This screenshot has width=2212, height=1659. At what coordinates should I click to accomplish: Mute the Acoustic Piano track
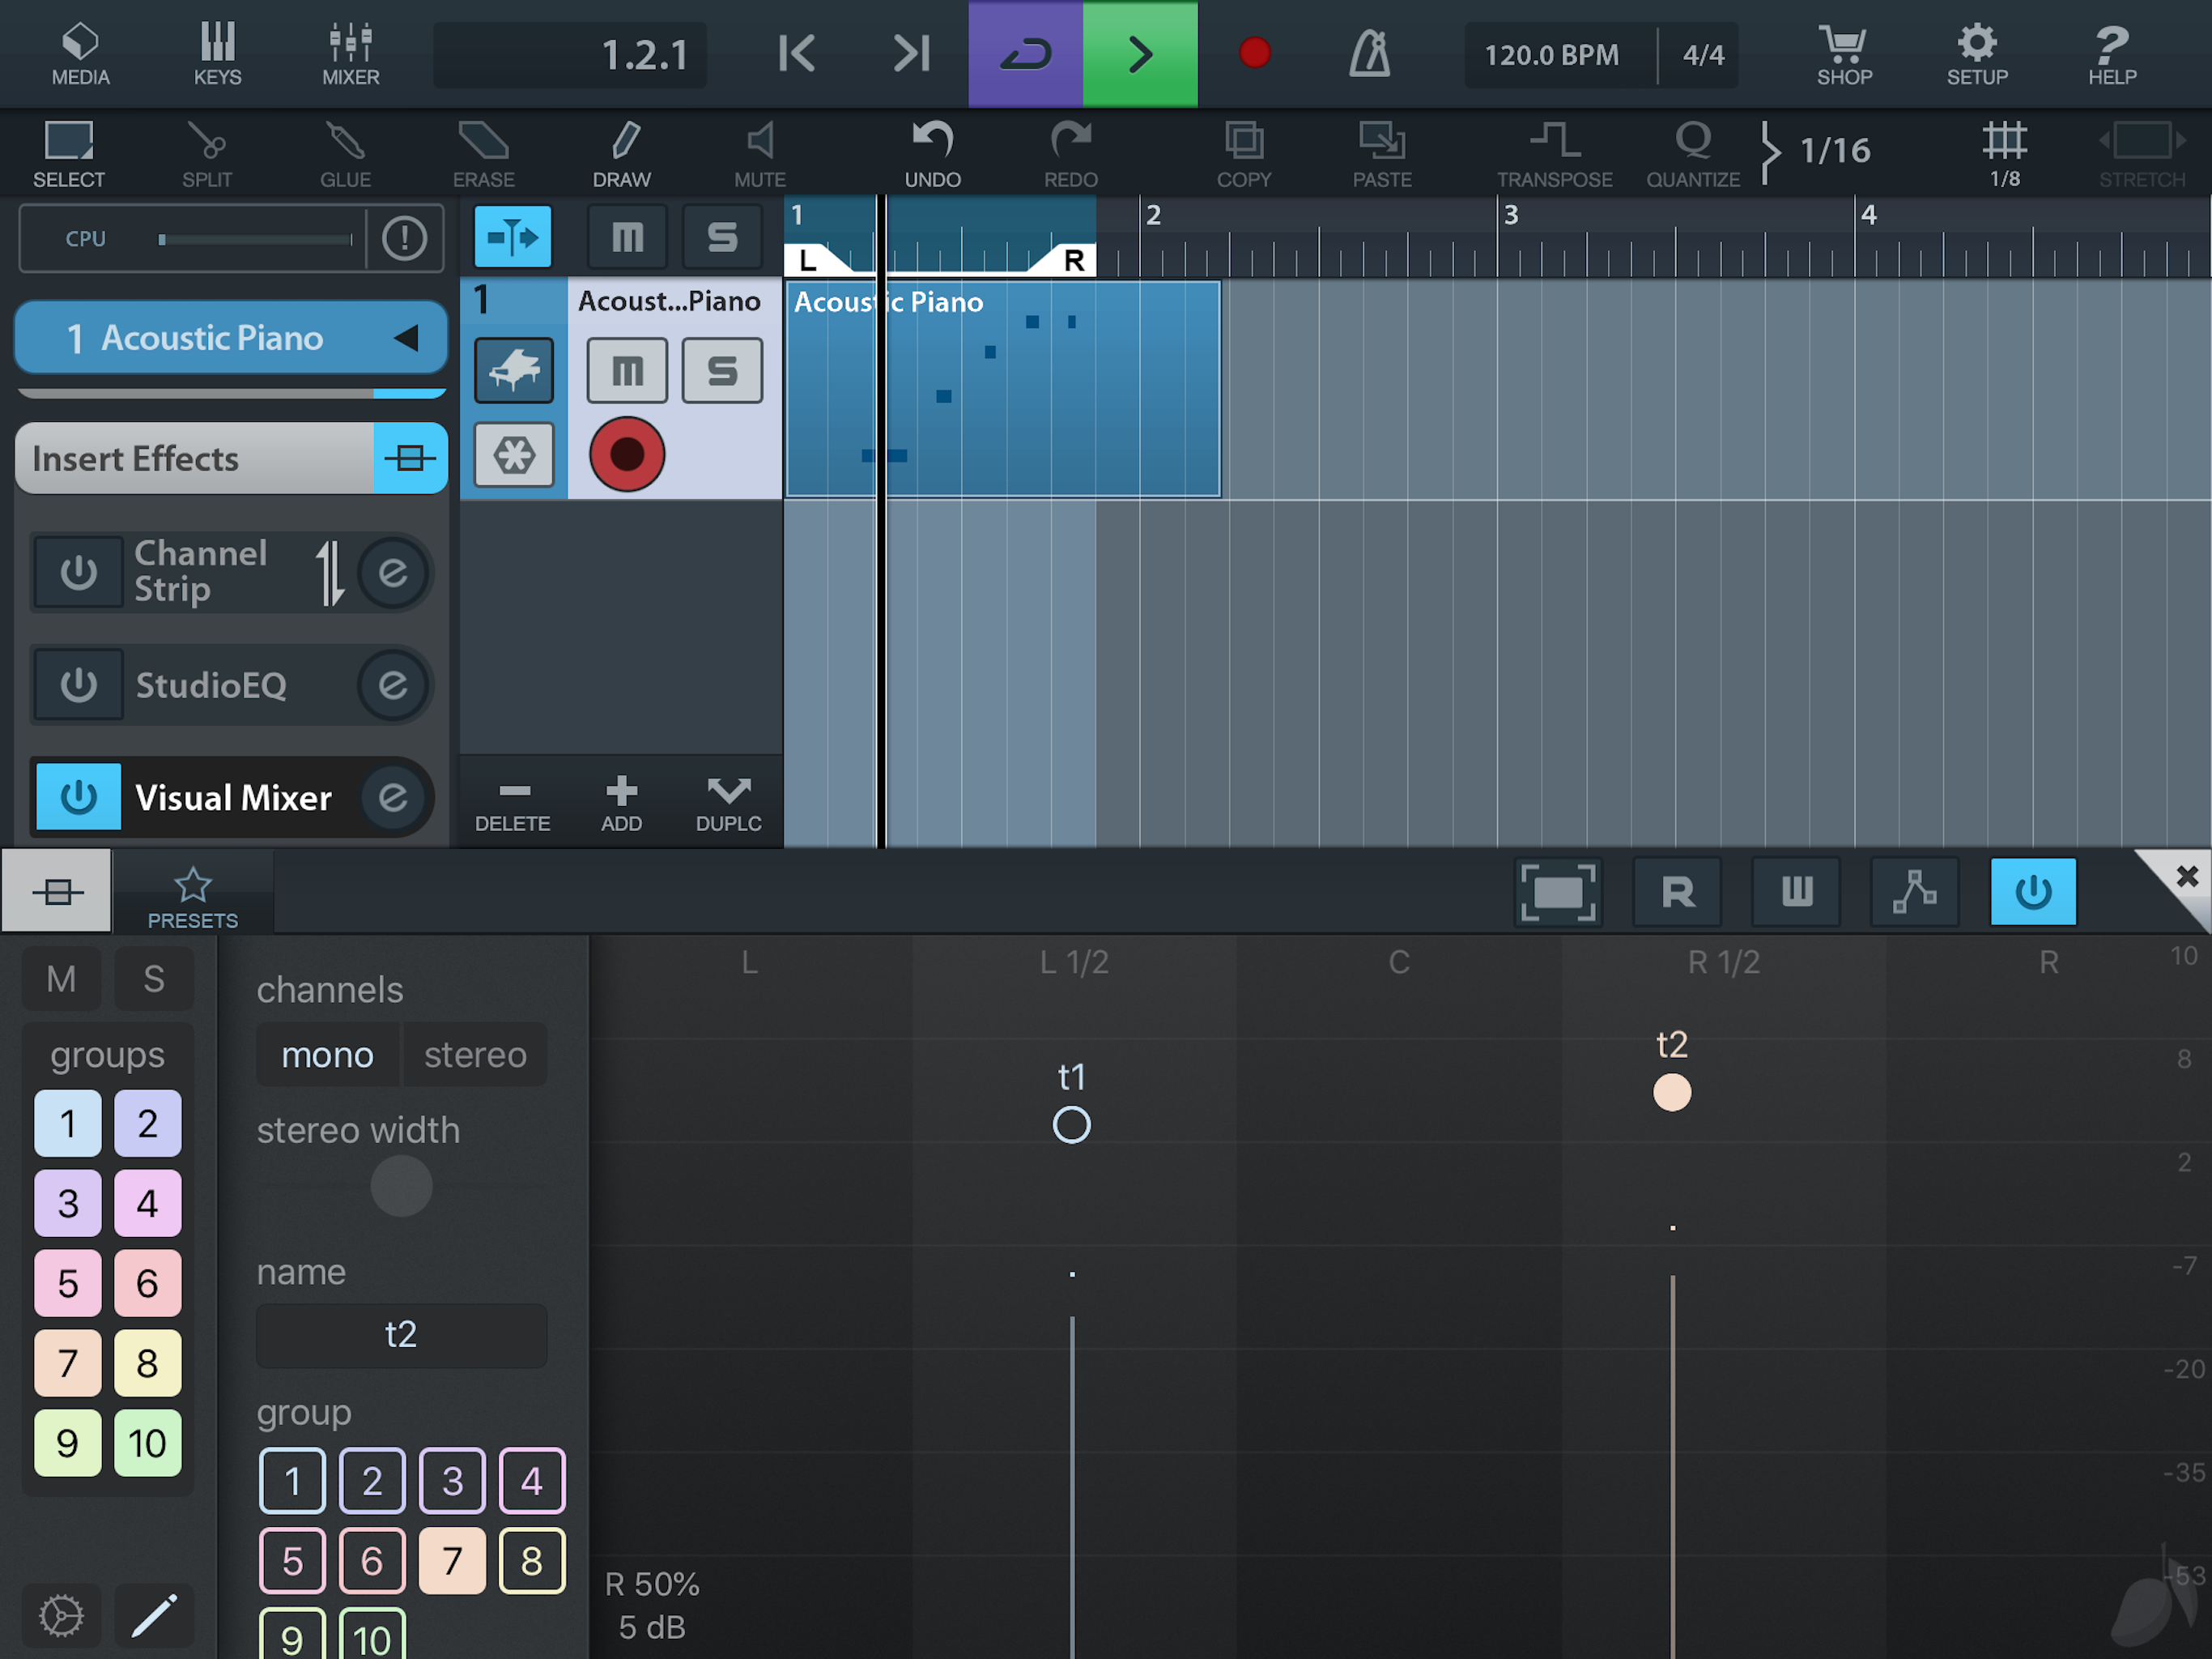pos(627,370)
